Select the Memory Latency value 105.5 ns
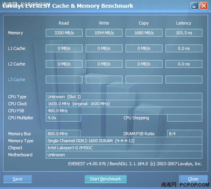 click(184, 33)
